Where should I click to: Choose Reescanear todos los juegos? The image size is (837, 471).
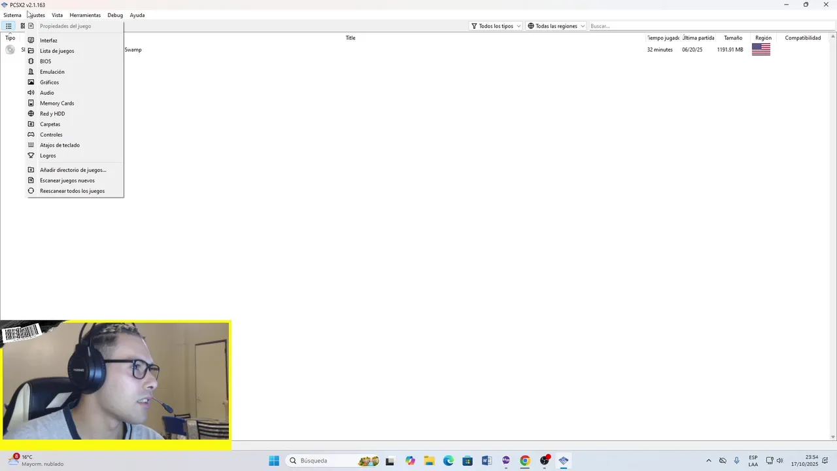[x=75, y=191]
